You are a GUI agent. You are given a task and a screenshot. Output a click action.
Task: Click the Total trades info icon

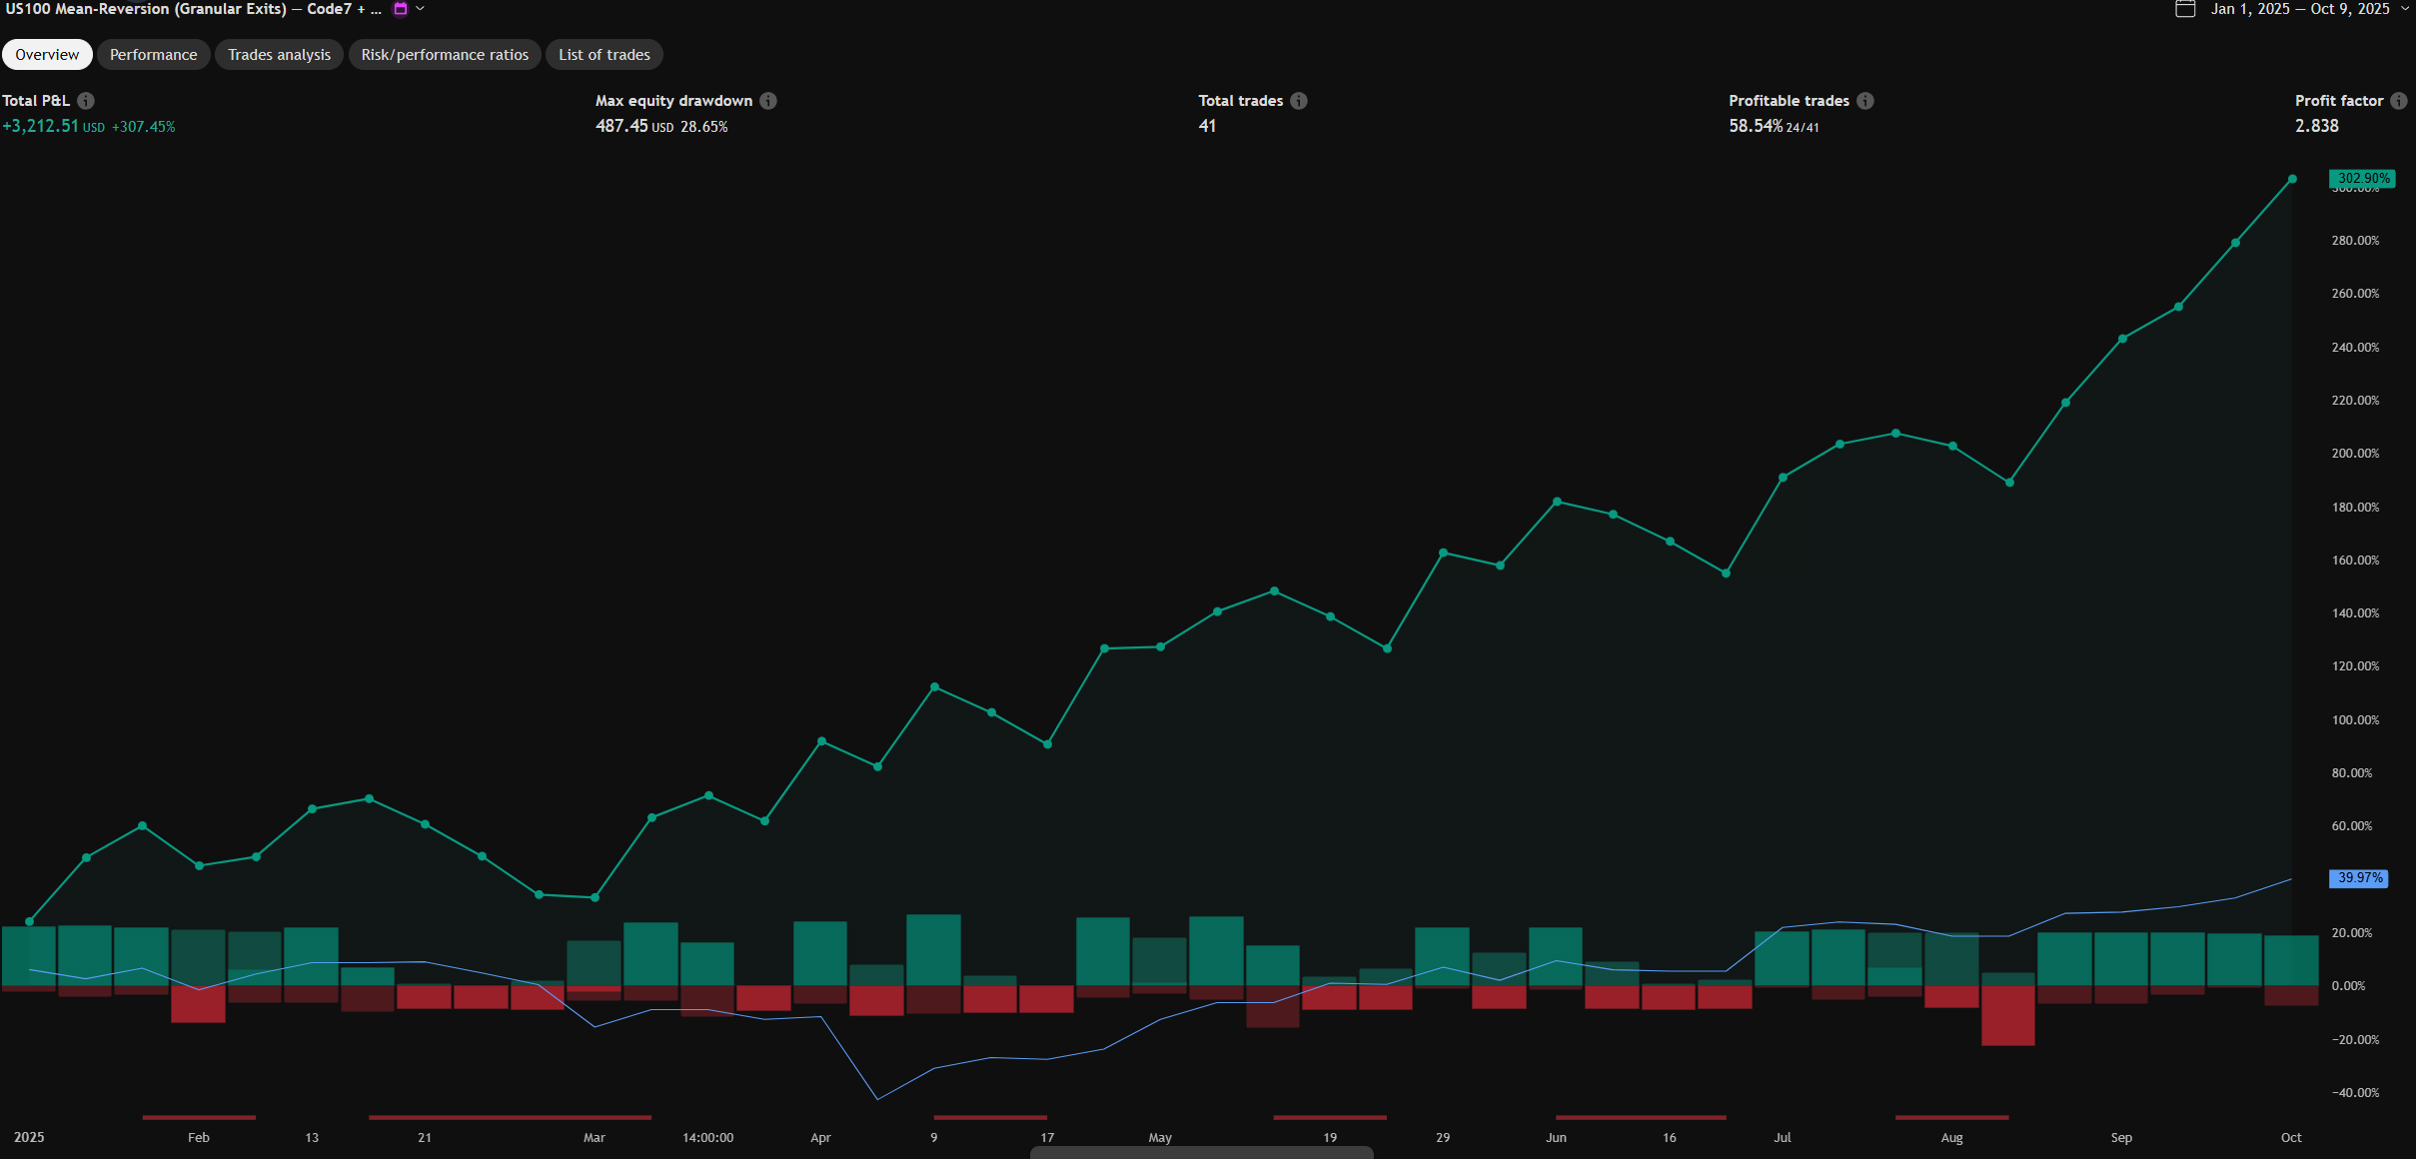pos(1299,101)
